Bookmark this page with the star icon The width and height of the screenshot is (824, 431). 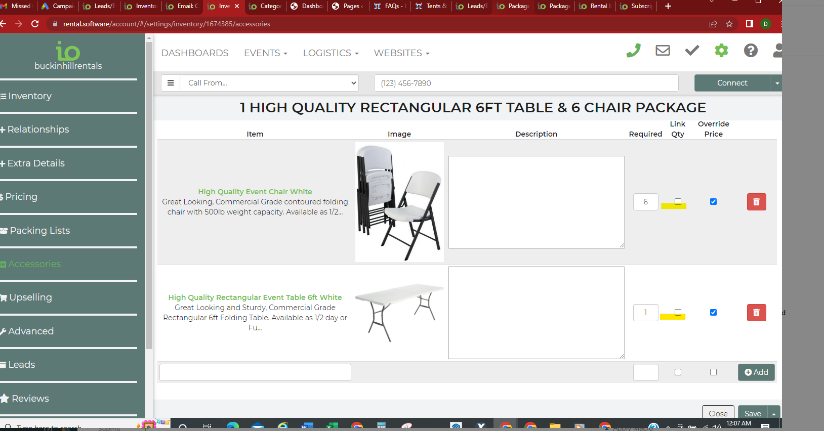(729, 24)
